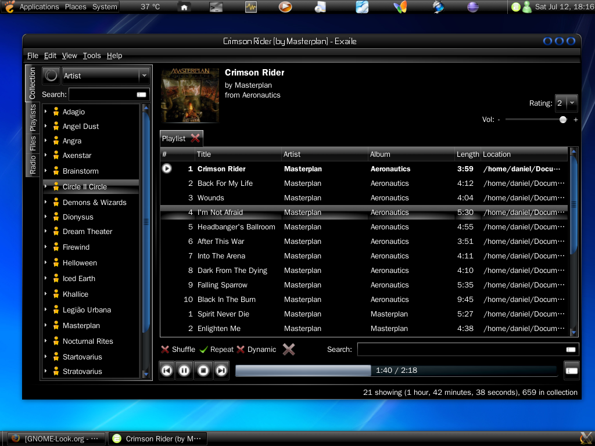595x446 pixels.
Task: Sort playlist by Album column header
Action: click(411, 154)
